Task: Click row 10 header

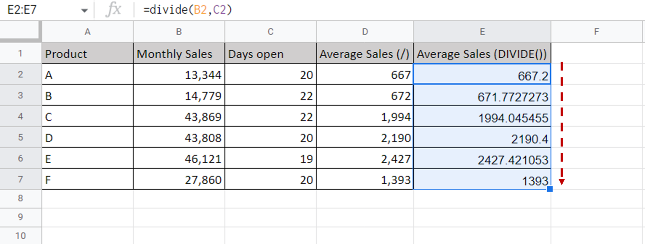Action: 21,235
